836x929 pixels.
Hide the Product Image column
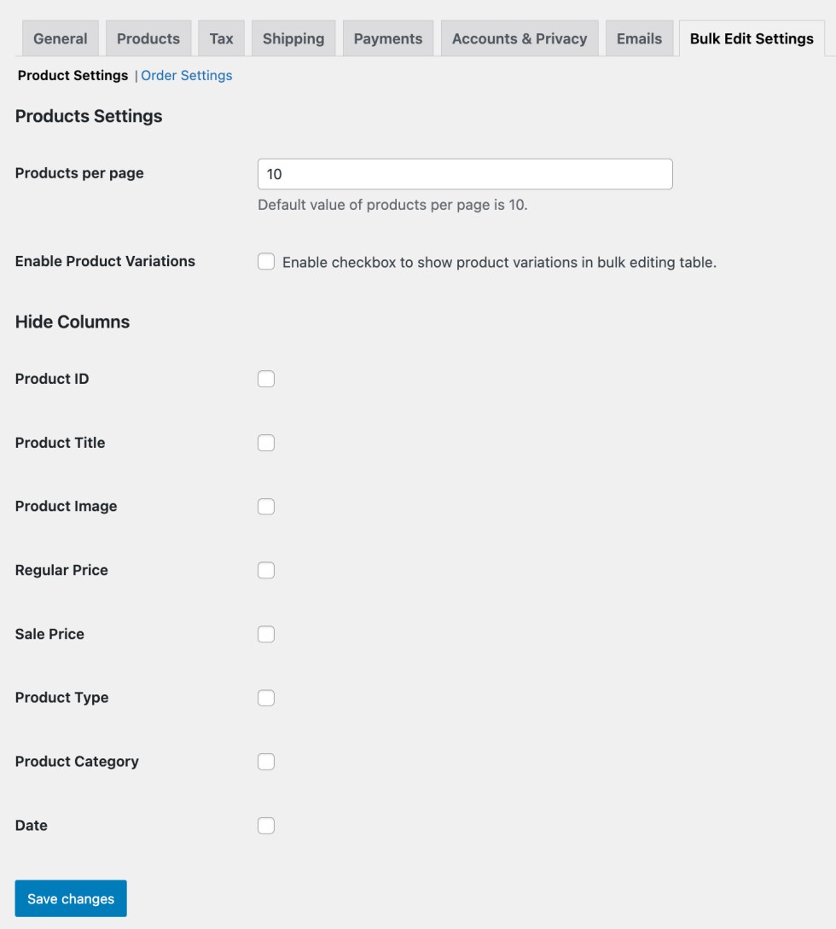266,507
